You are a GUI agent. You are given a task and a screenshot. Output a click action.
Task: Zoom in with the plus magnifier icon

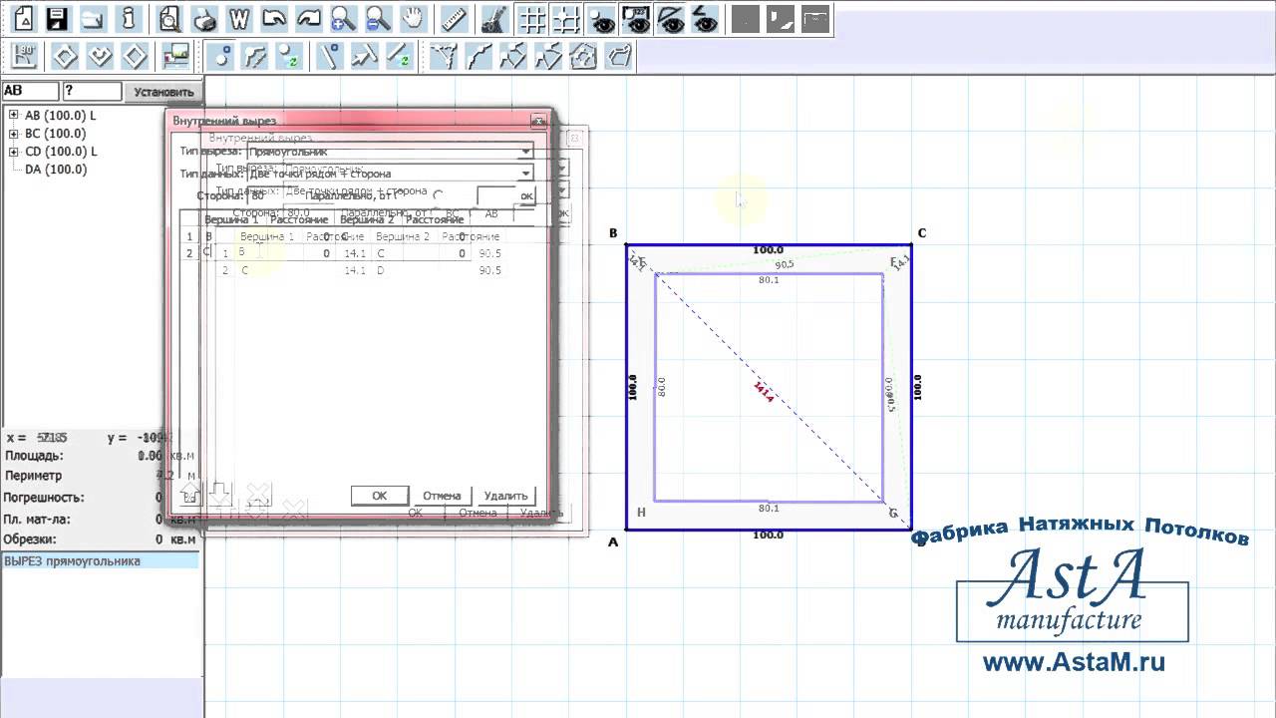[x=343, y=18]
